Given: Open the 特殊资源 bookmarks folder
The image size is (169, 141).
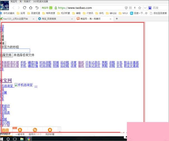Looking at the screenshot, I should (x=49, y=13).
